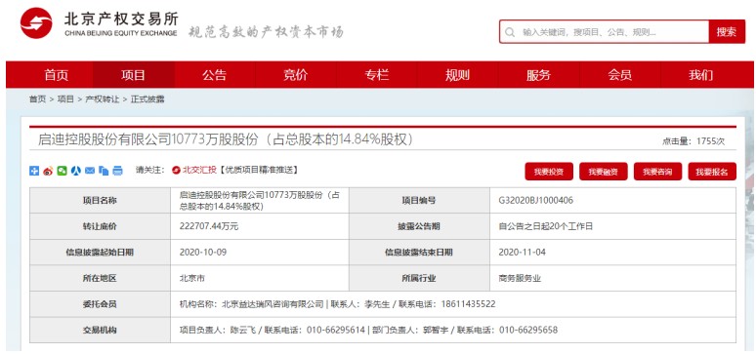Click the 委托会员 header cell
Image resolution: width=756 pixels, height=354 pixels.
tap(100, 304)
